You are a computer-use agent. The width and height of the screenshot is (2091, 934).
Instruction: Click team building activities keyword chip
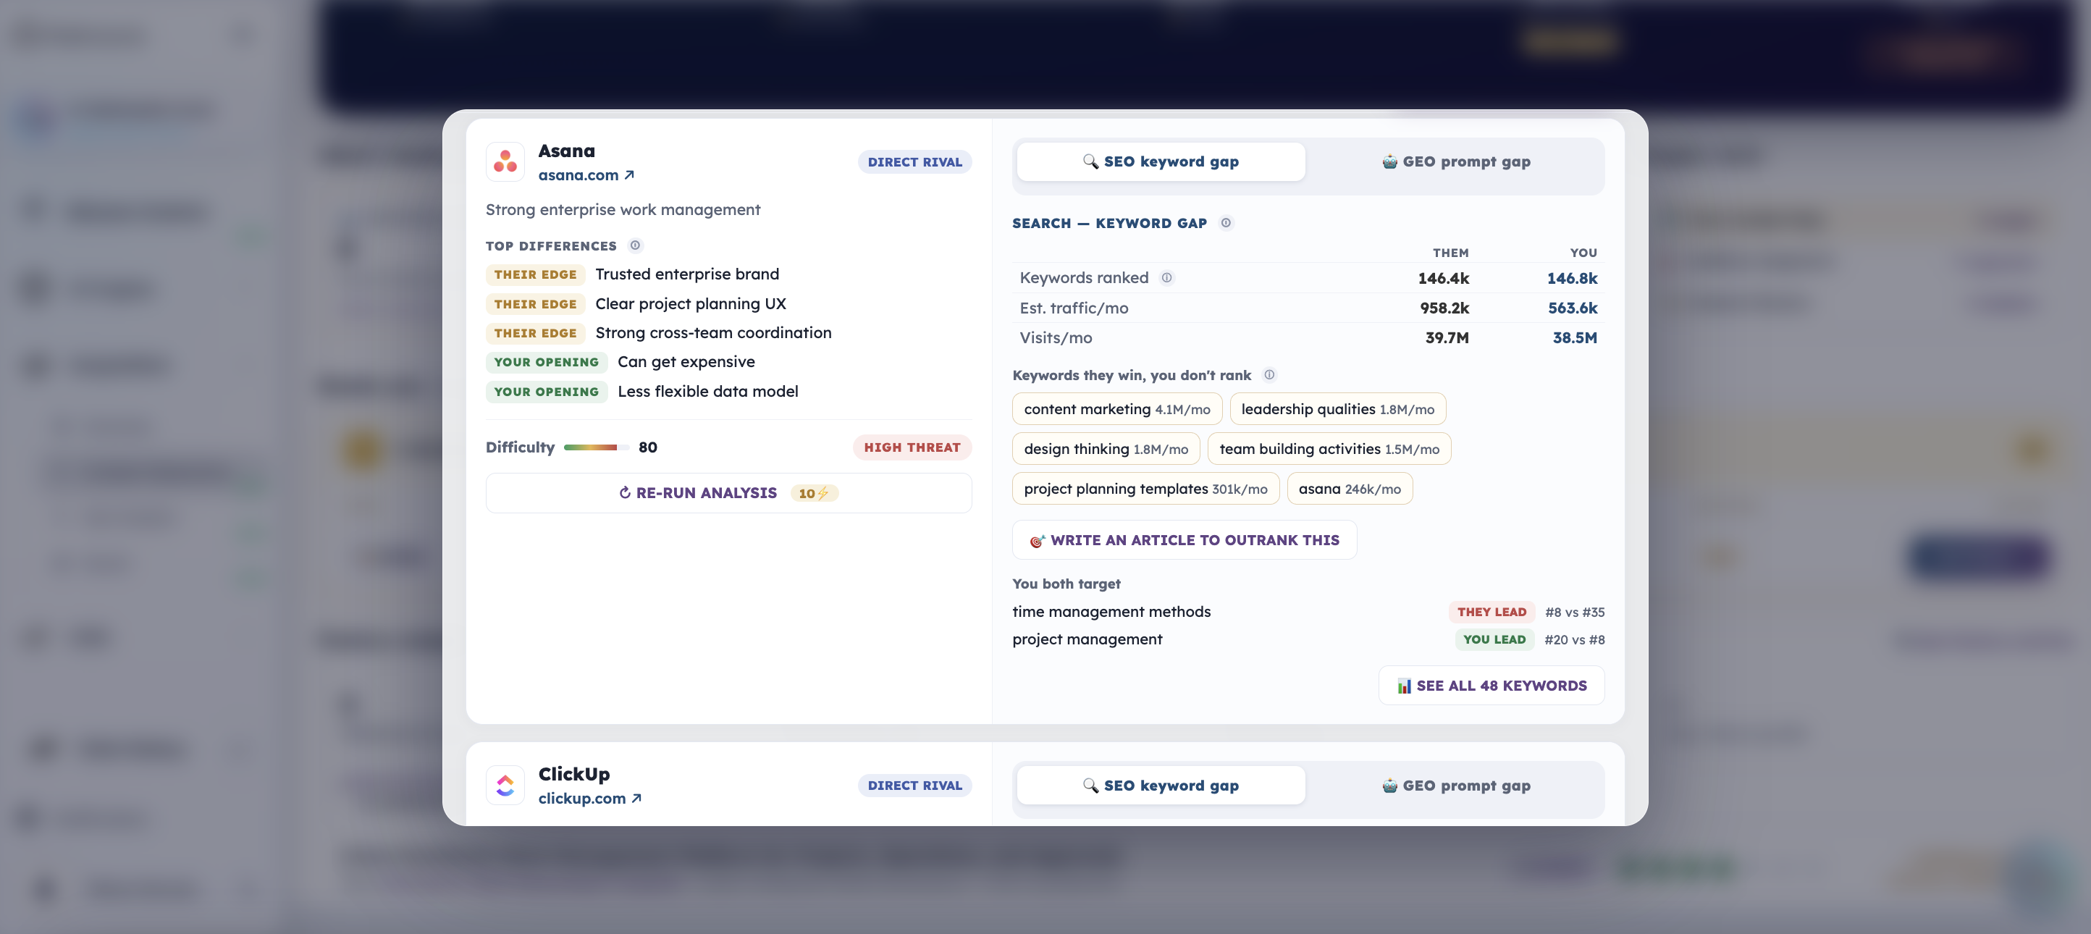(1329, 449)
